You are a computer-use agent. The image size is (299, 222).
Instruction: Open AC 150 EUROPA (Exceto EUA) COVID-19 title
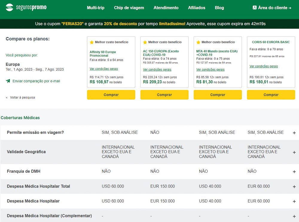pyautogui.click(x=161, y=53)
